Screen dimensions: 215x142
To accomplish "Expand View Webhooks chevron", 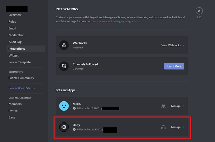I will point(183,45).
